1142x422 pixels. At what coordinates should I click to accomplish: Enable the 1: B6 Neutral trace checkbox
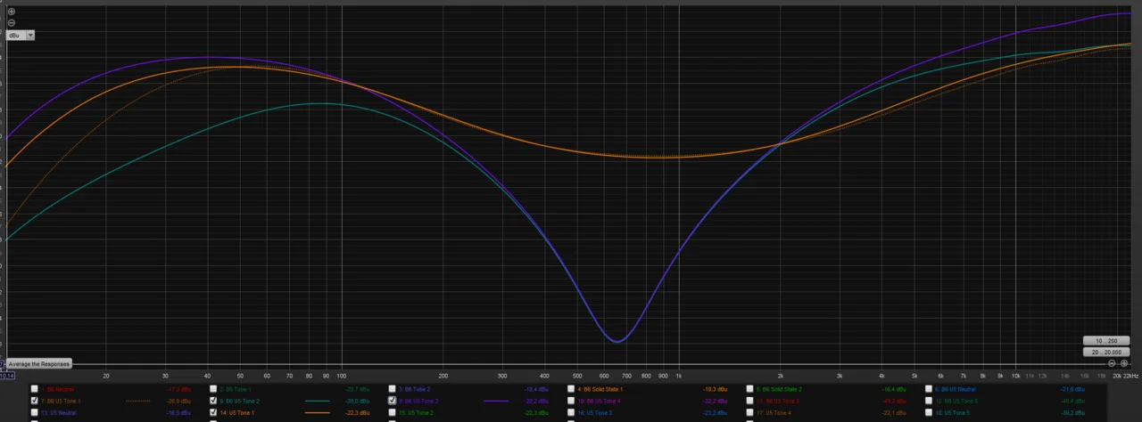(35, 389)
